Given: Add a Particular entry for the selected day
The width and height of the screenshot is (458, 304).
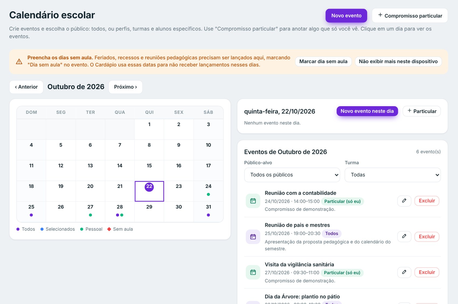Looking at the screenshot, I should coord(422,111).
